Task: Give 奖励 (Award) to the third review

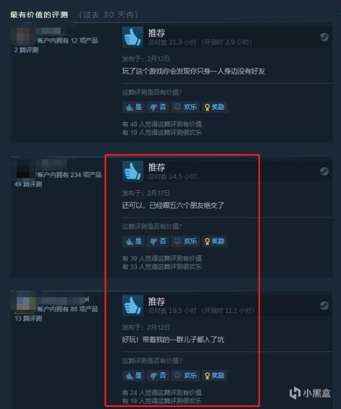Action: [x=214, y=376]
